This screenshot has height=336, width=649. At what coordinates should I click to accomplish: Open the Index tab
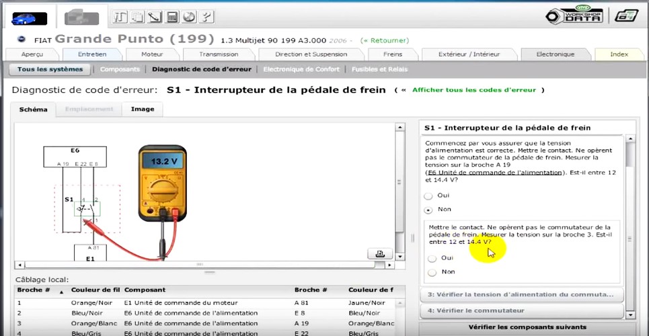click(x=619, y=54)
